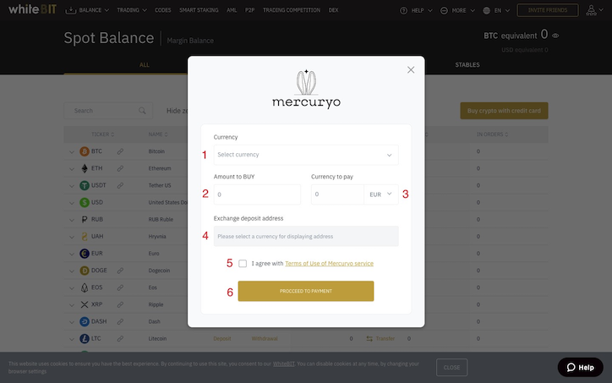
Task: Click the link icon beside LTC ticker
Action: [x=120, y=338]
